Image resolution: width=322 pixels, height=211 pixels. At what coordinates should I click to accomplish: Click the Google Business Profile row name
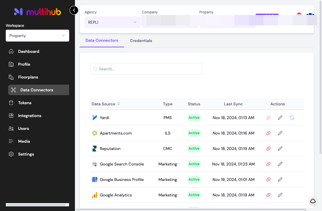point(122,179)
